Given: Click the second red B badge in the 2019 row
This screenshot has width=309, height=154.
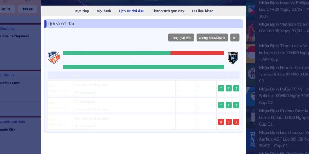Looking at the screenshot, I should tap(228, 122).
